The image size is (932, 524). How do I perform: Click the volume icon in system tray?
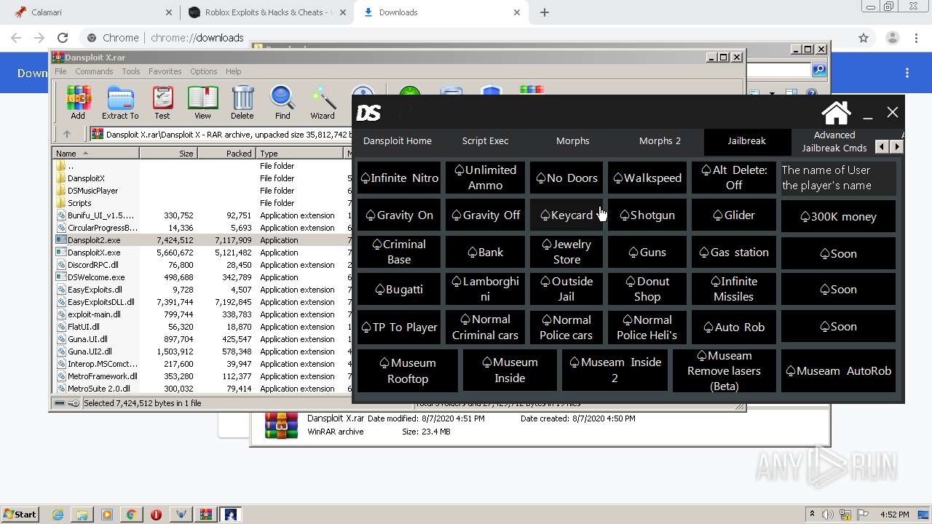(x=826, y=515)
